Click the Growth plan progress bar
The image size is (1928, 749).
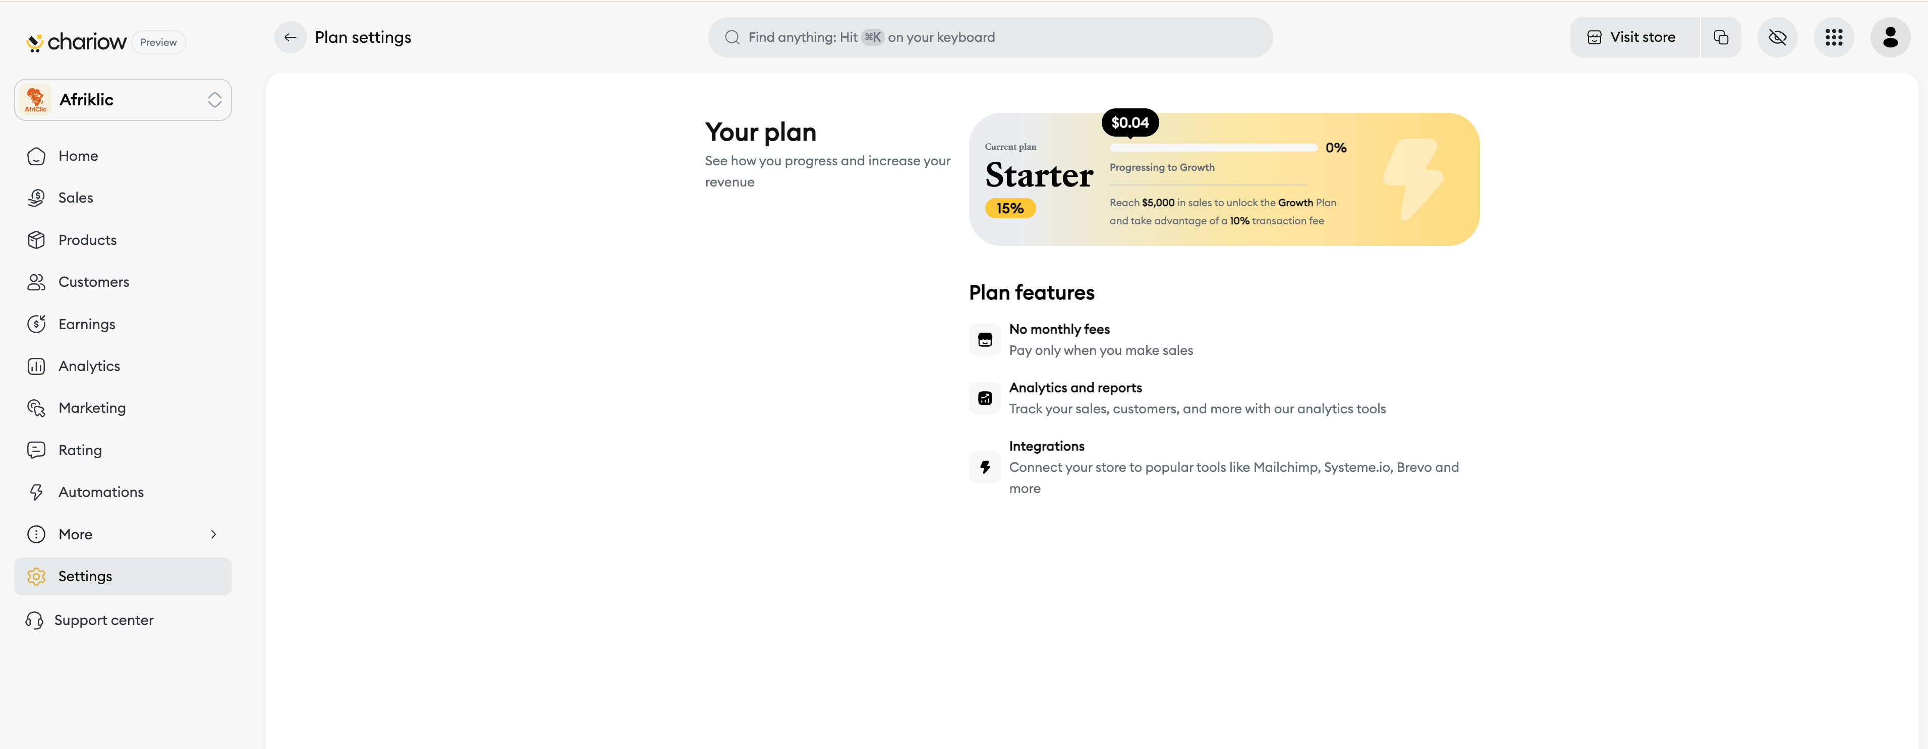(1213, 148)
